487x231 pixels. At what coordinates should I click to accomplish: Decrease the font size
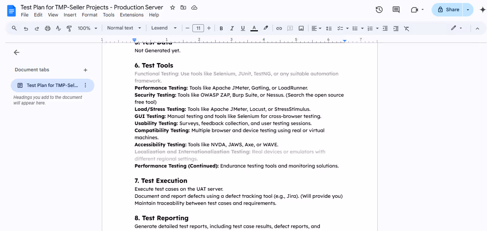pos(187,28)
